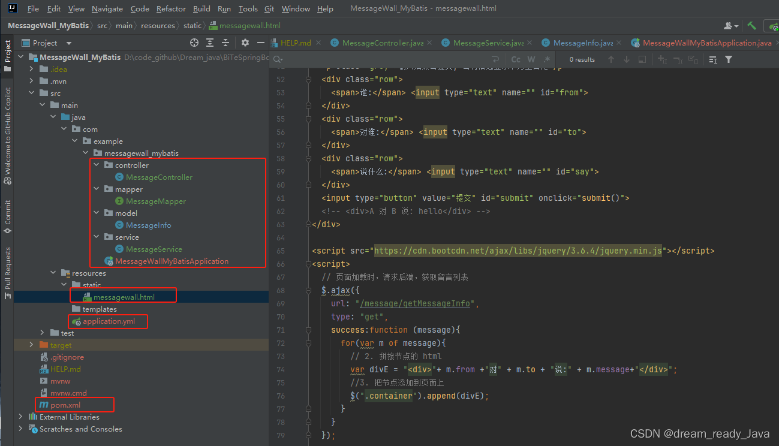Go to next occurrence arrow
The height and width of the screenshot is (446, 779).
[x=627, y=59]
